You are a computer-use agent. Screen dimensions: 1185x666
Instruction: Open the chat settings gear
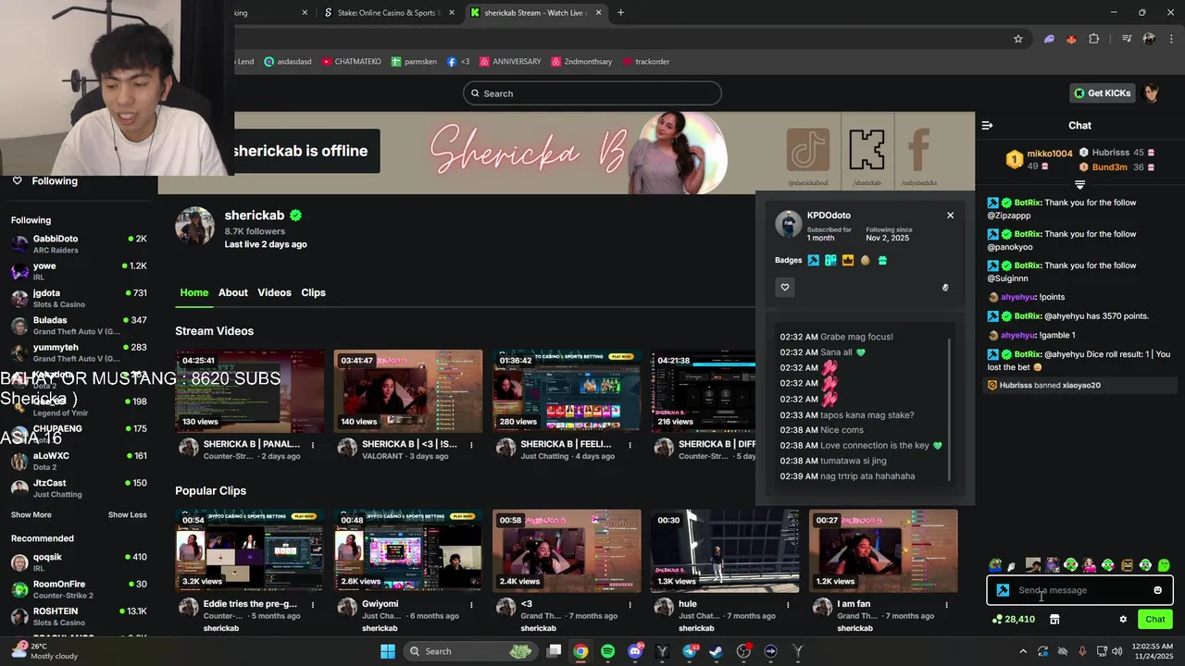[1123, 620]
